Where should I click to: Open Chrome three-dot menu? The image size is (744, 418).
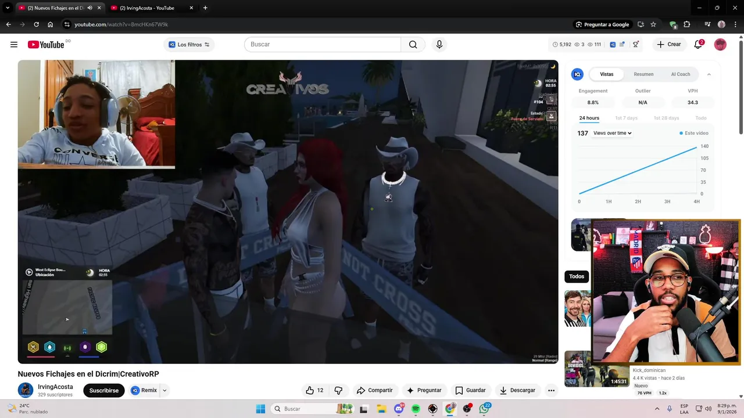[735, 24]
